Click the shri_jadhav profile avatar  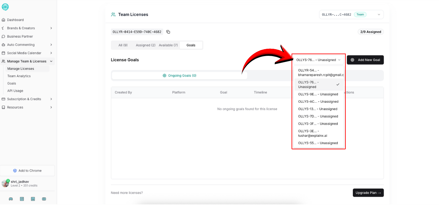click(5, 183)
